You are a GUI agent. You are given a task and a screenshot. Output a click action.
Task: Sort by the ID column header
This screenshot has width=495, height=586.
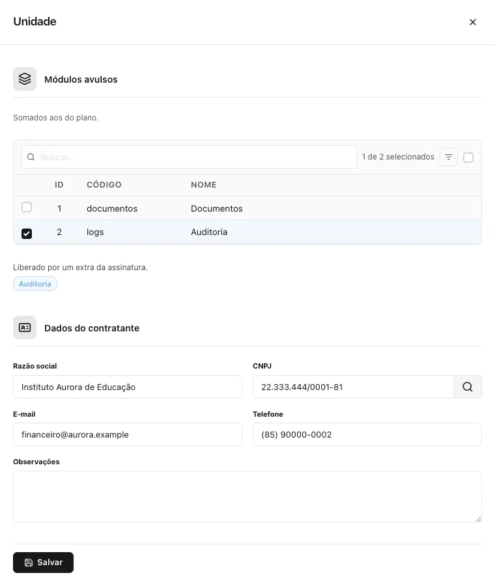coord(59,185)
